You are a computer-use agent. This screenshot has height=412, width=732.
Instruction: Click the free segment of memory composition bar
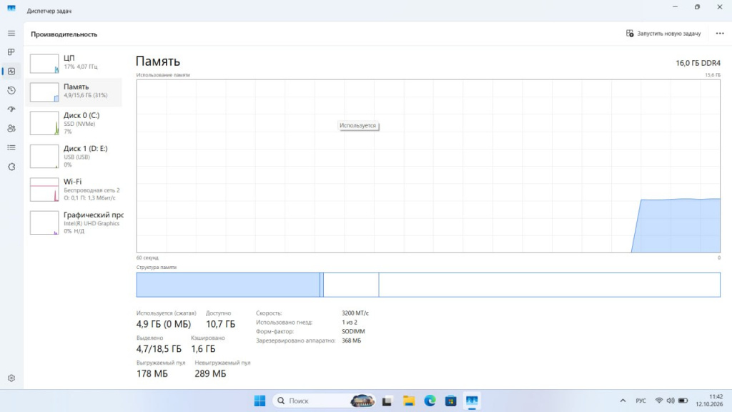550,285
